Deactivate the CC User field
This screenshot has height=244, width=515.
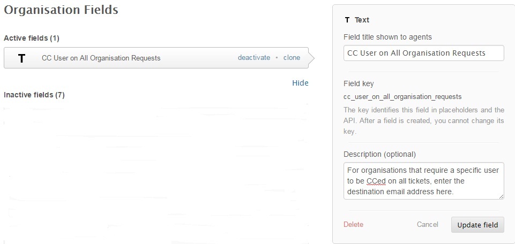(x=253, y=58)
